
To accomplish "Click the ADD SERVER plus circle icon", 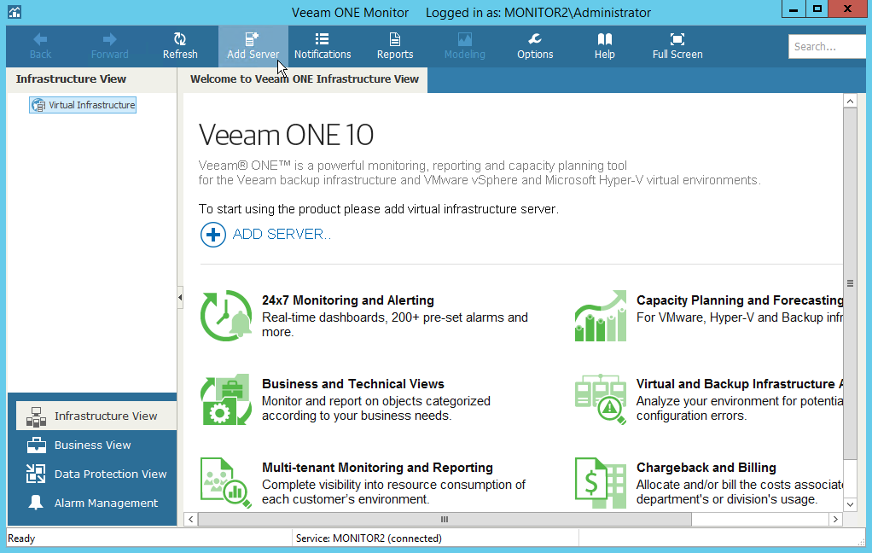I will (213, 235).
